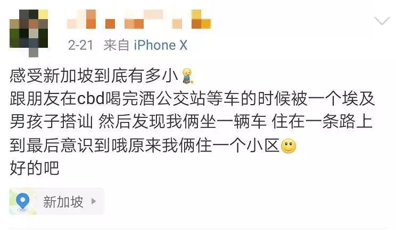
Task: Click the blue location pin icon
Action: [x=23, y=201]
